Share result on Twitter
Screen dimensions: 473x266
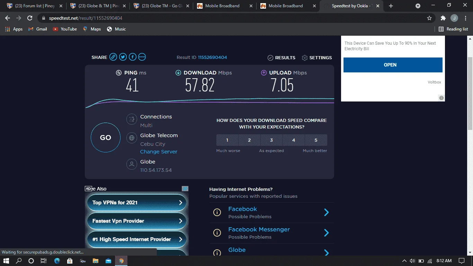click(123, 57)
